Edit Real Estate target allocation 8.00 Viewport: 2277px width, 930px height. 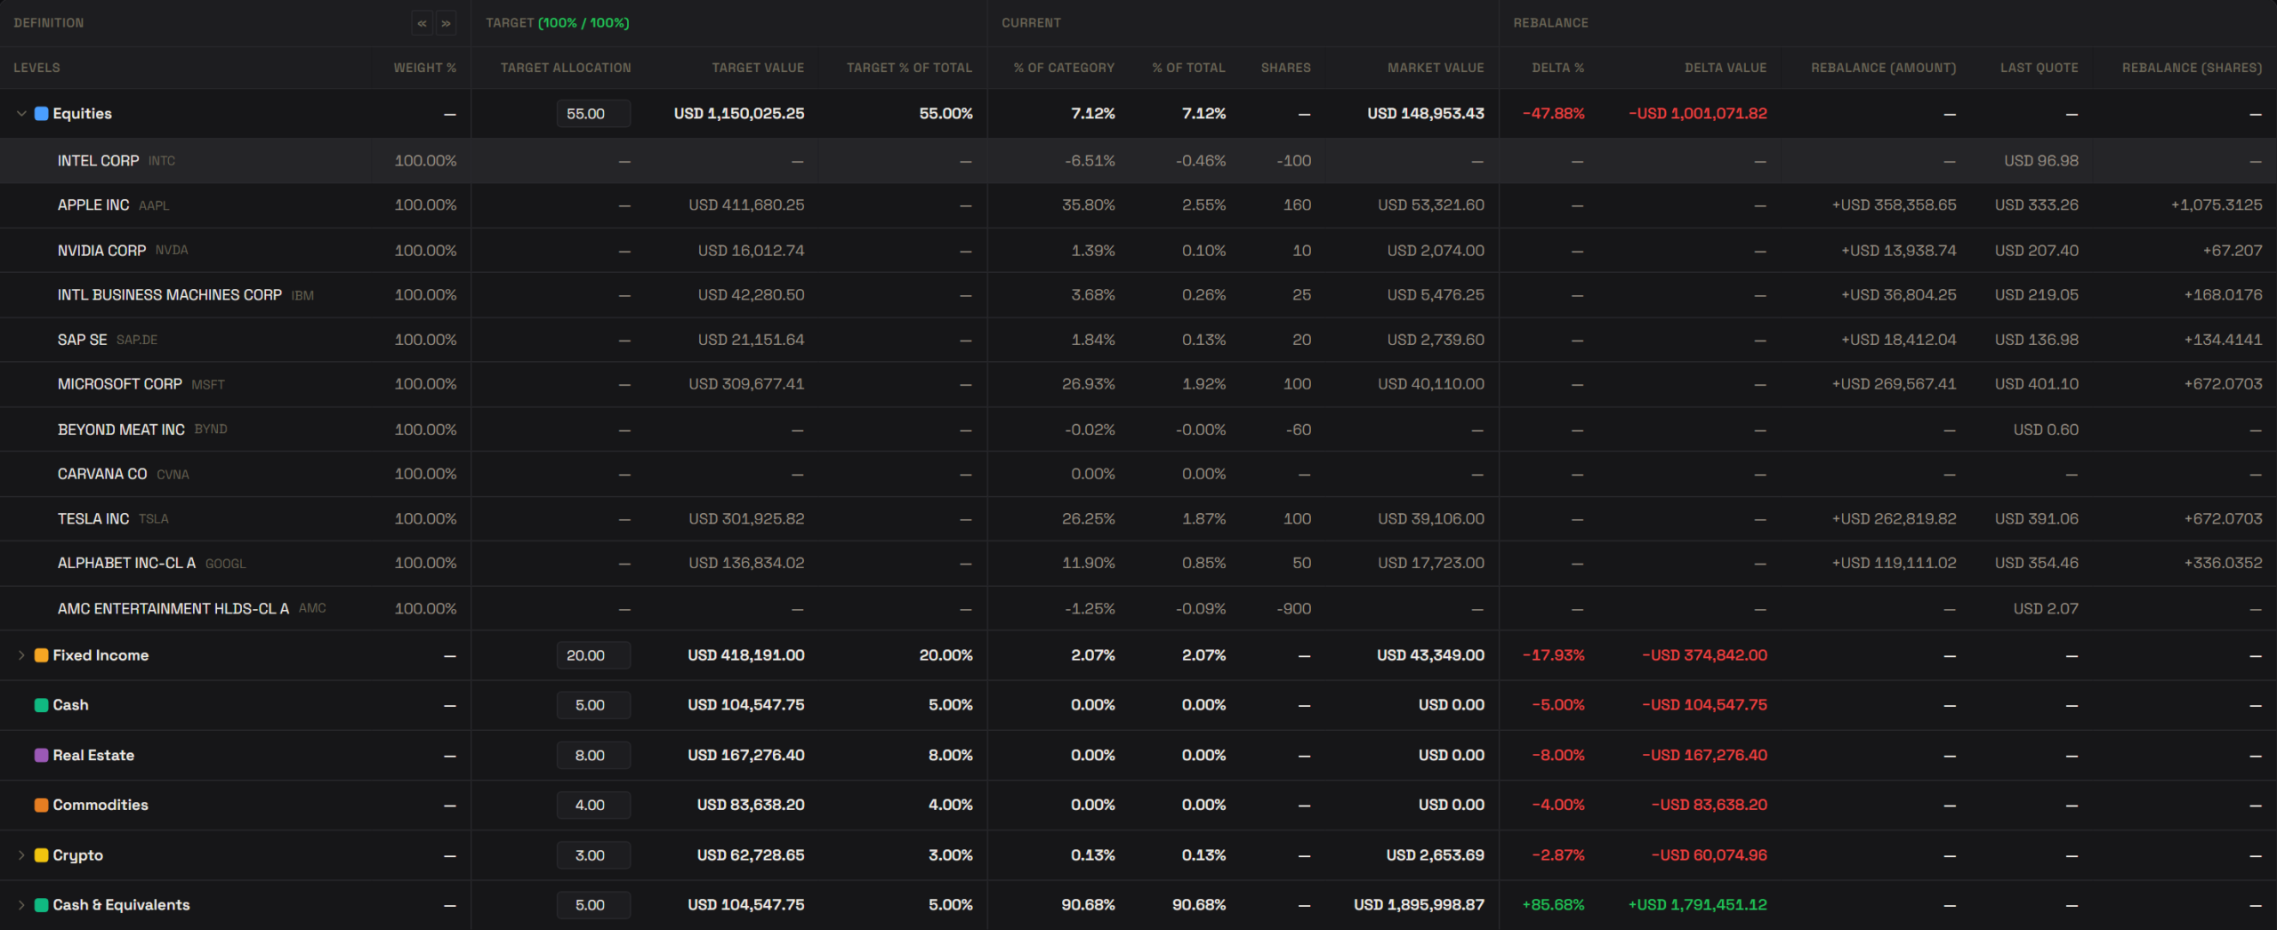pyautogui.click(x=593, y=755)
